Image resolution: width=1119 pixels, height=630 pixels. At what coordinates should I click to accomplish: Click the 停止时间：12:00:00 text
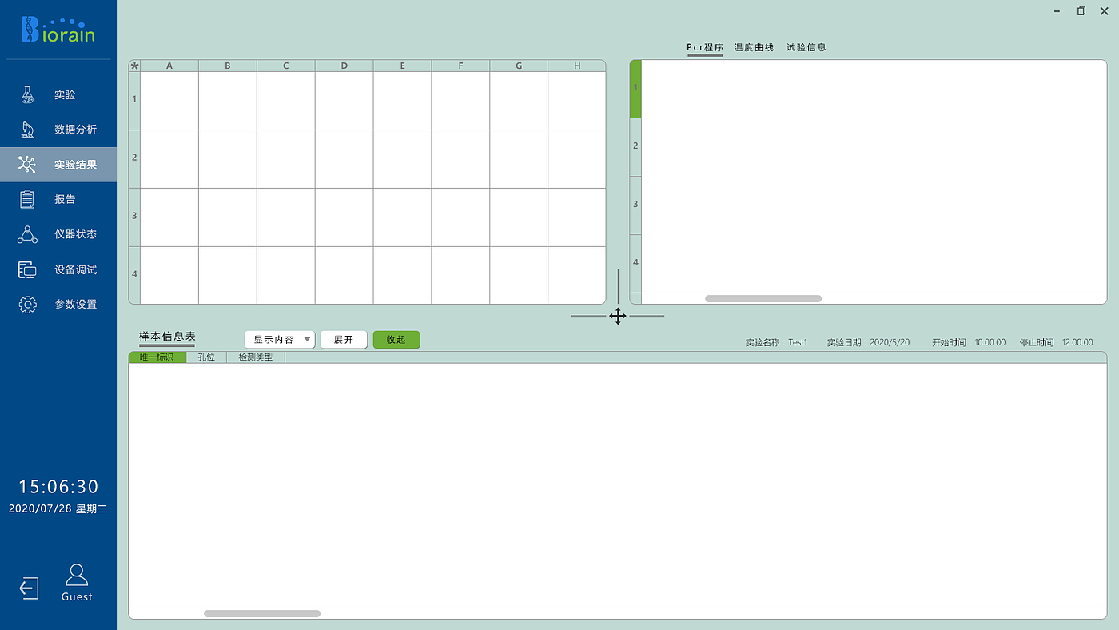(x=1056, y=342)
